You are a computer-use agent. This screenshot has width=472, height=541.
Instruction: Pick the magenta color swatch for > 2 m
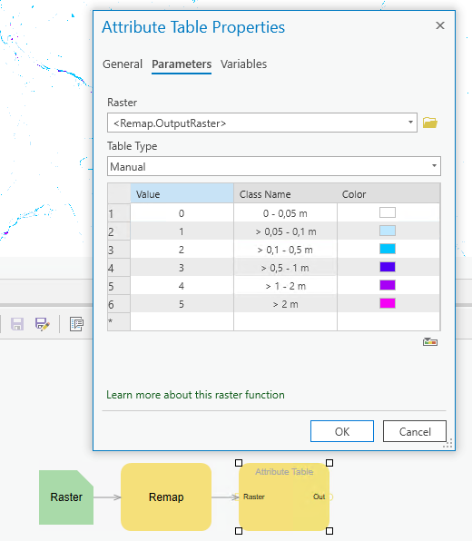coord(388,303)
